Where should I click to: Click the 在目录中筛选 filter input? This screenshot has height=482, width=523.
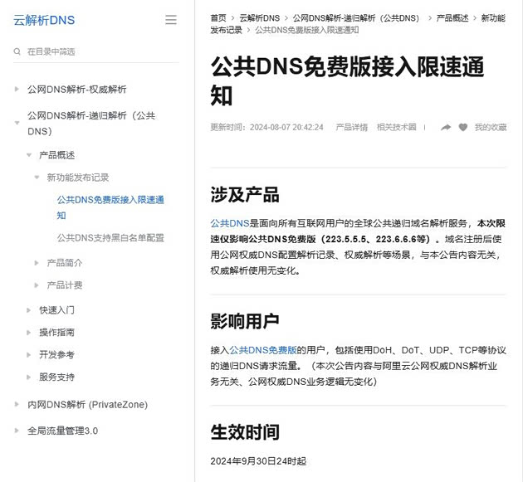pyautogui.click(x=100, y=51)
